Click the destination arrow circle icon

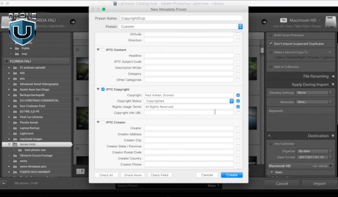tap(264, 22)
